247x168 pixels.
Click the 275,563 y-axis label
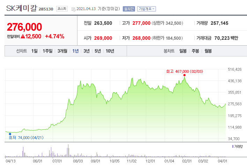pos(234,104)
